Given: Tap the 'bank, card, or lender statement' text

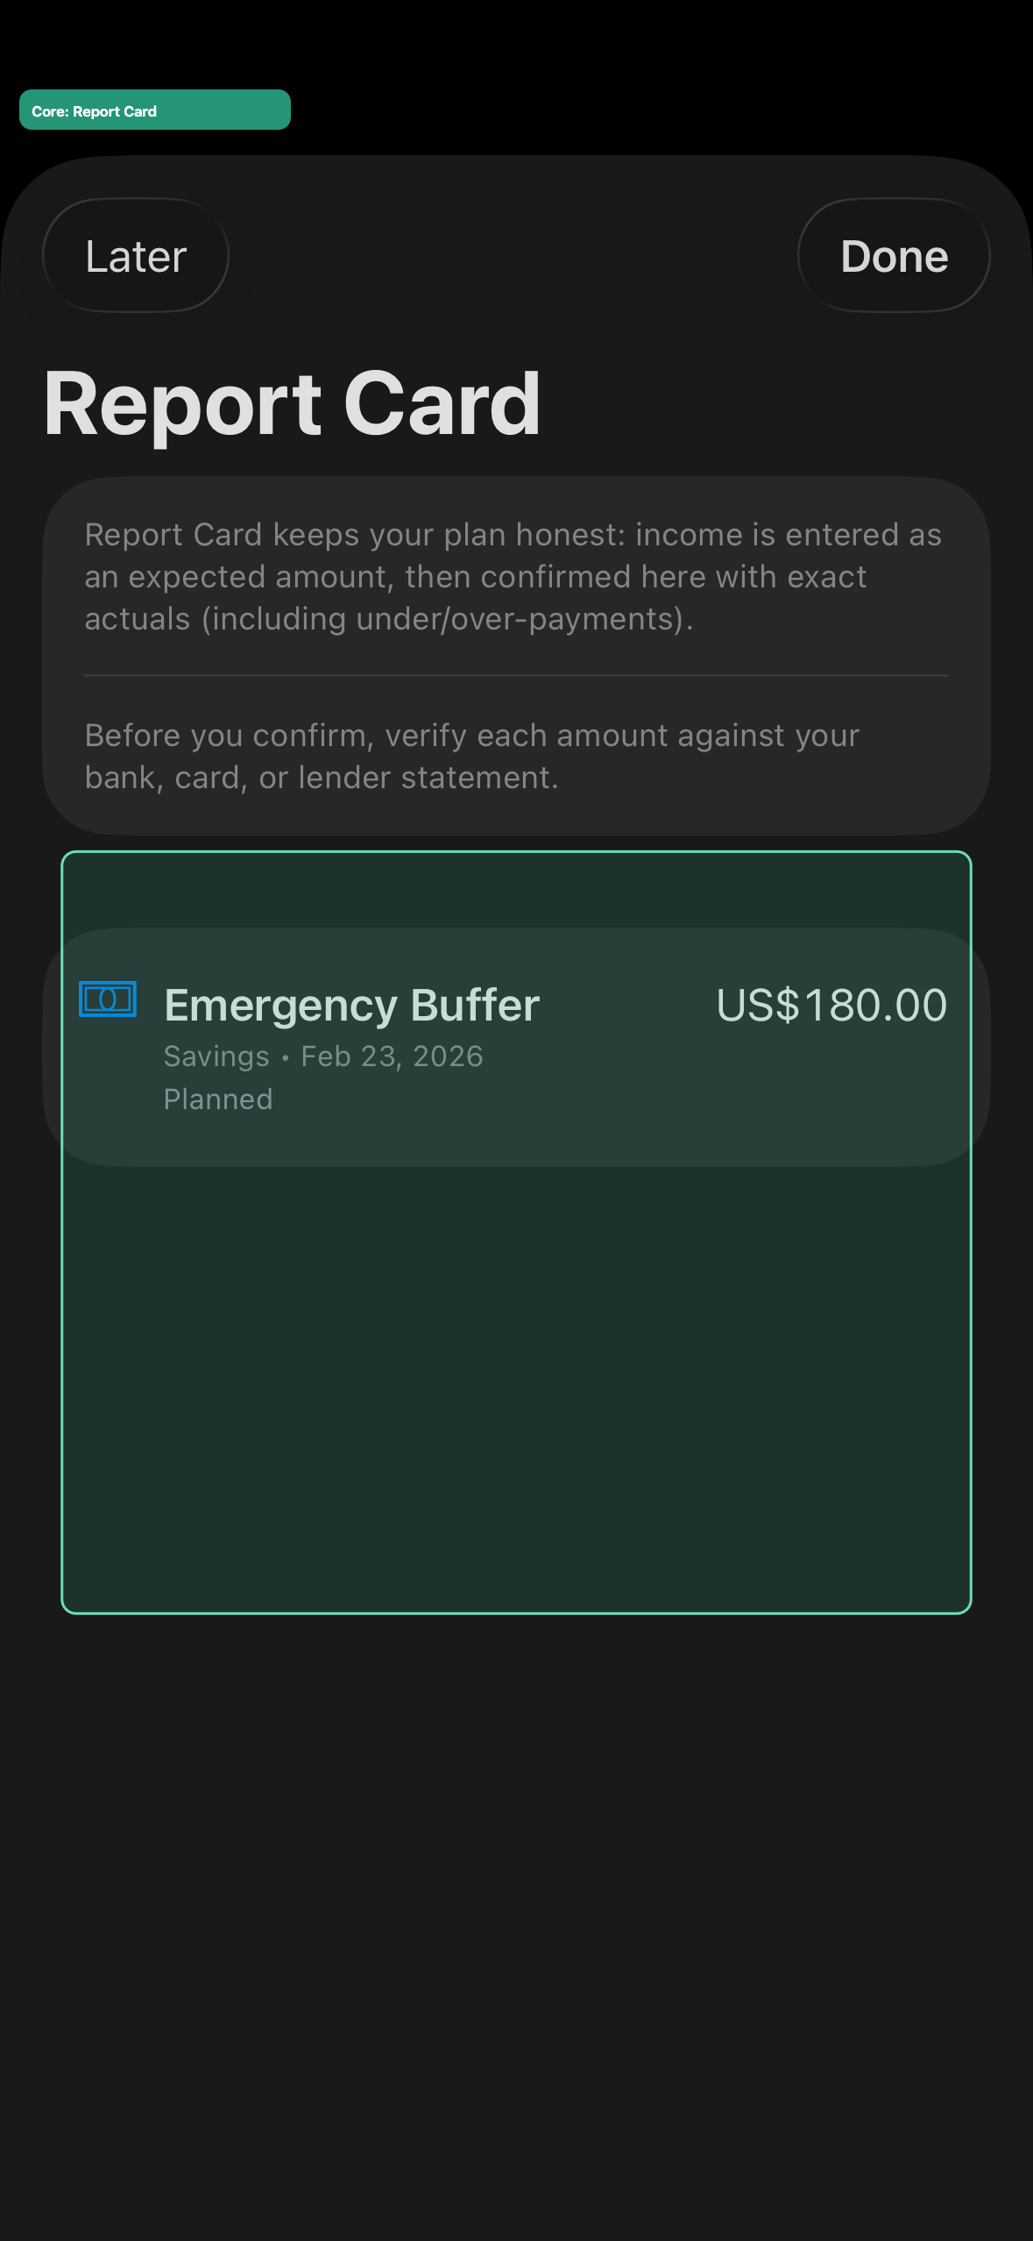Looking at the screenshot, I should [x=321, y=778].
